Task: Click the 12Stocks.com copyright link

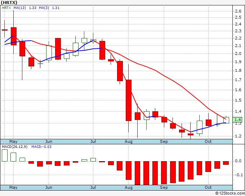Action: tap(230, 193)
